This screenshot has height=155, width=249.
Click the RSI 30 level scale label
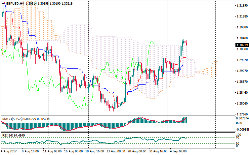[237, 143]
